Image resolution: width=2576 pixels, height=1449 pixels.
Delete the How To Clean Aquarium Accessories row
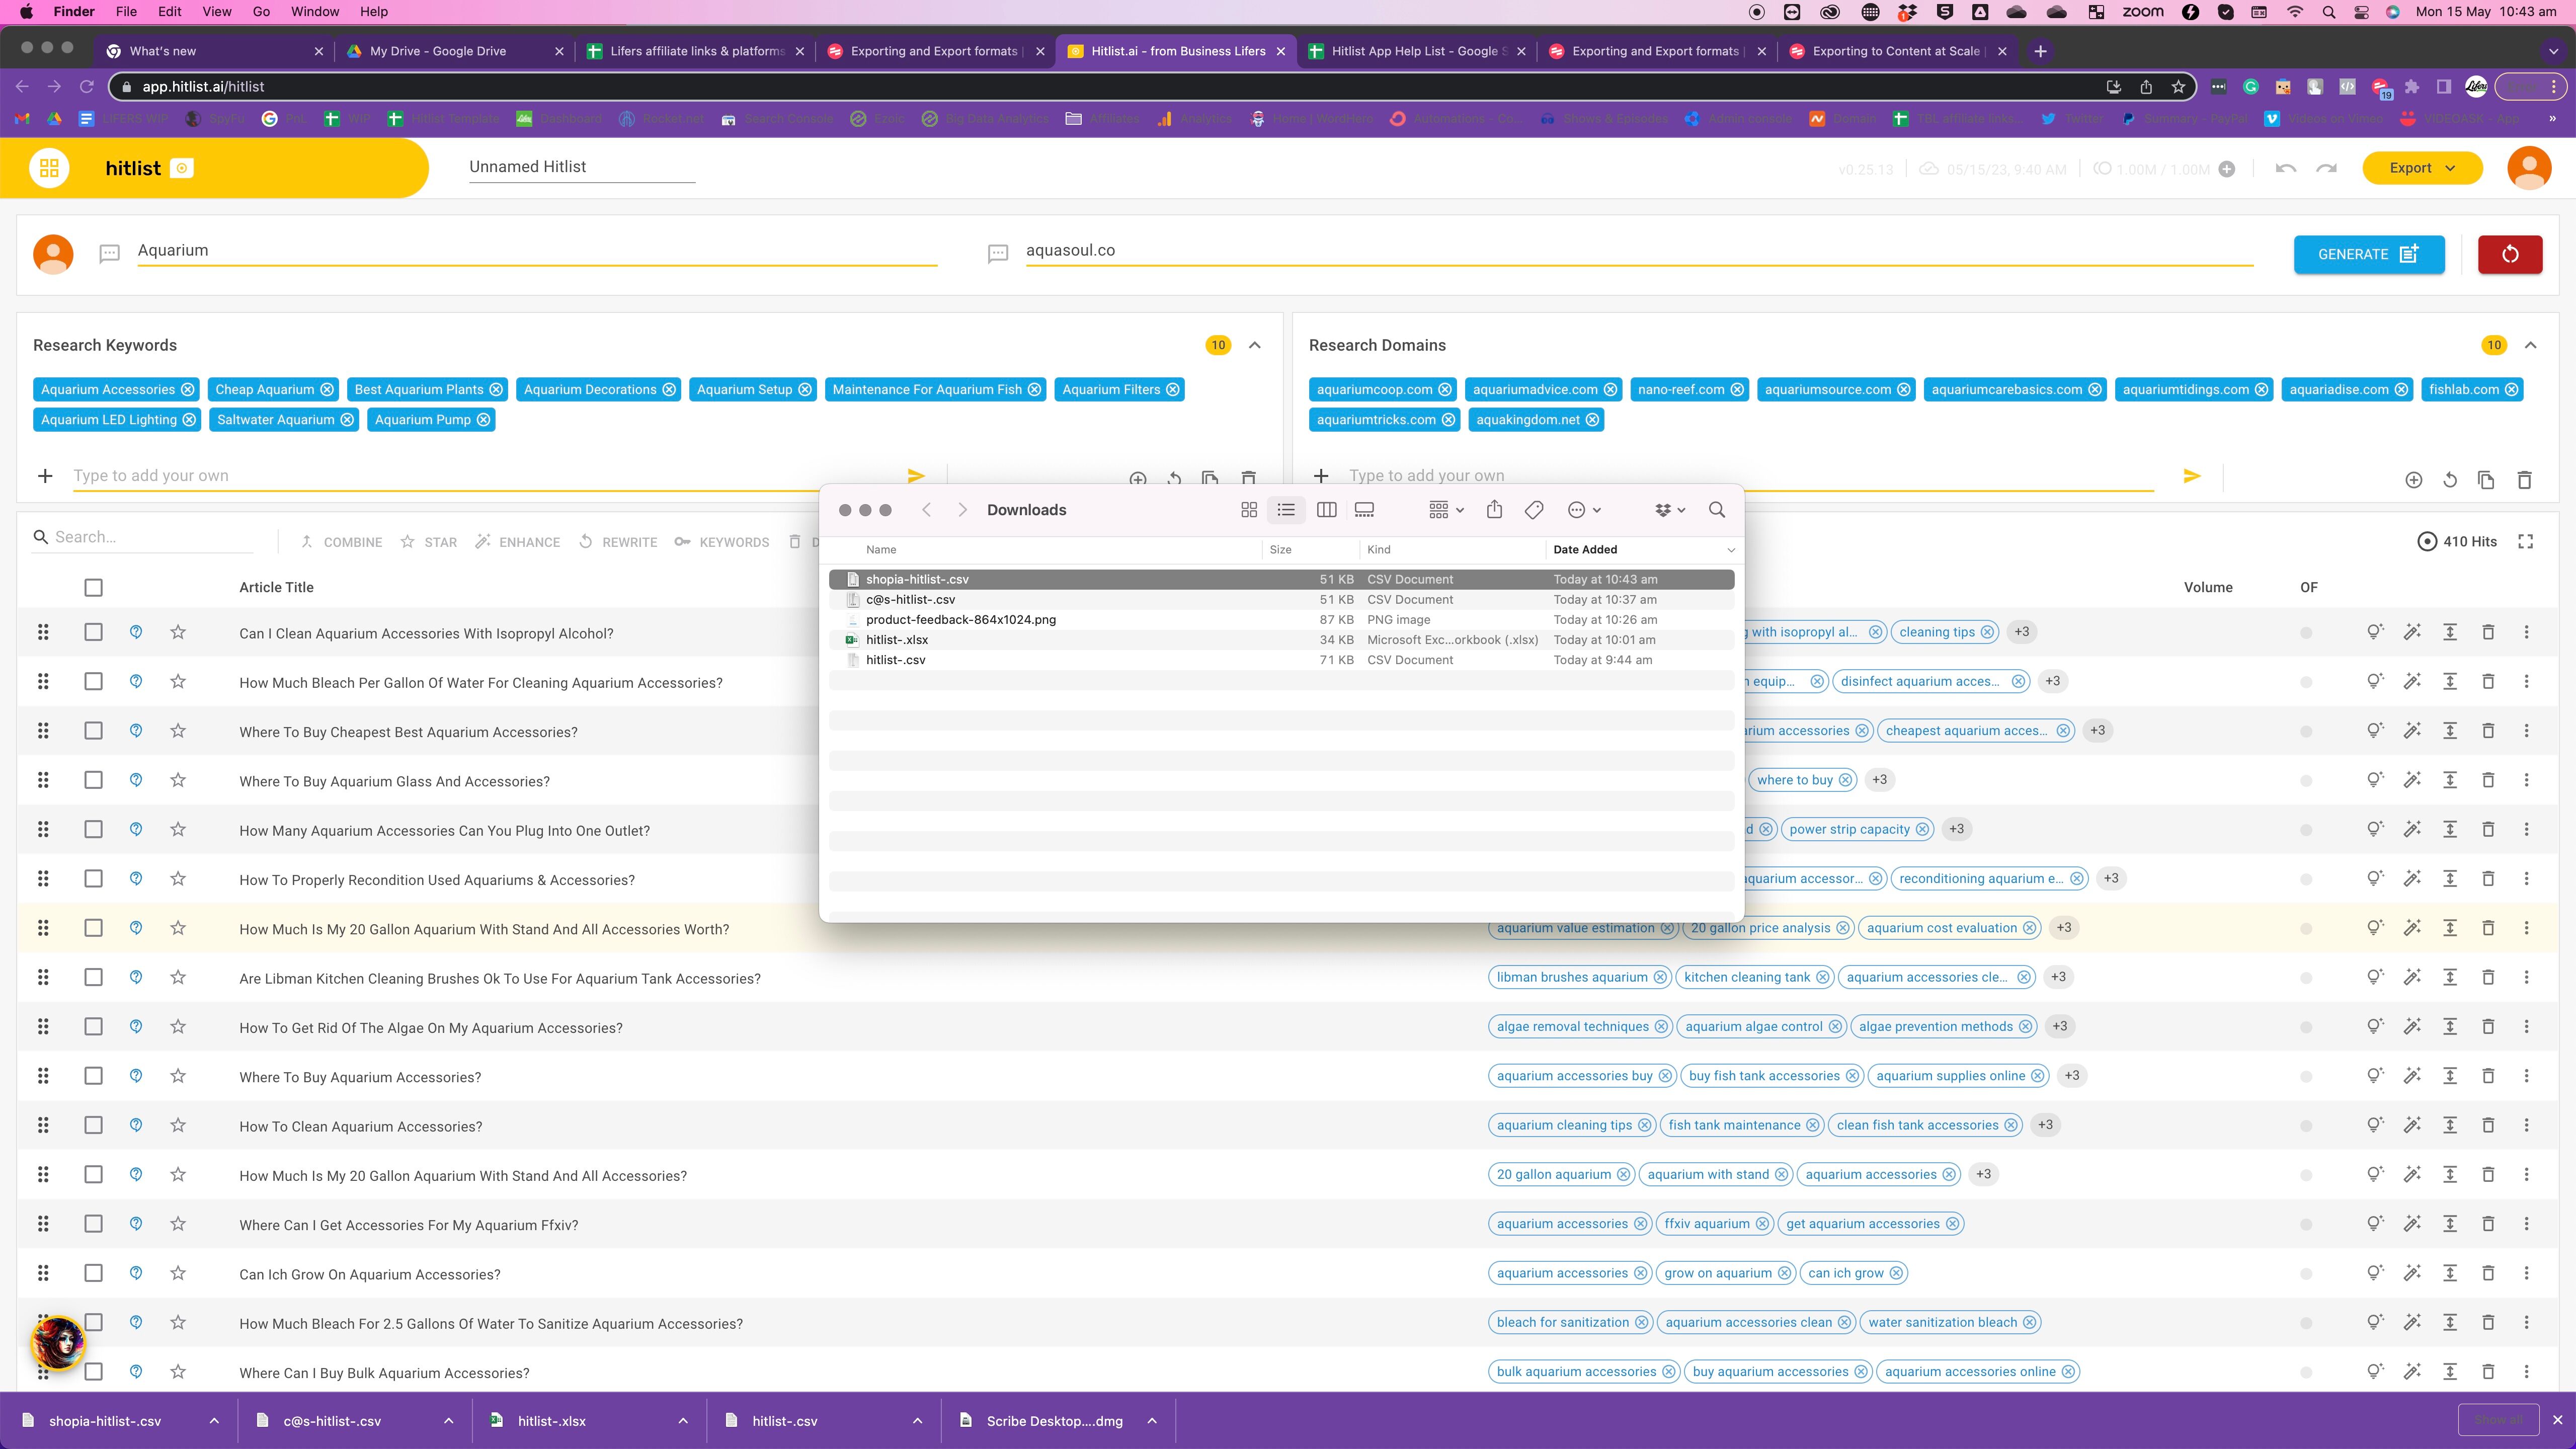(x=2488, y=1125)
